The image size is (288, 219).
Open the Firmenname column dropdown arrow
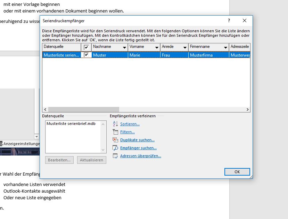pos(225,47)
